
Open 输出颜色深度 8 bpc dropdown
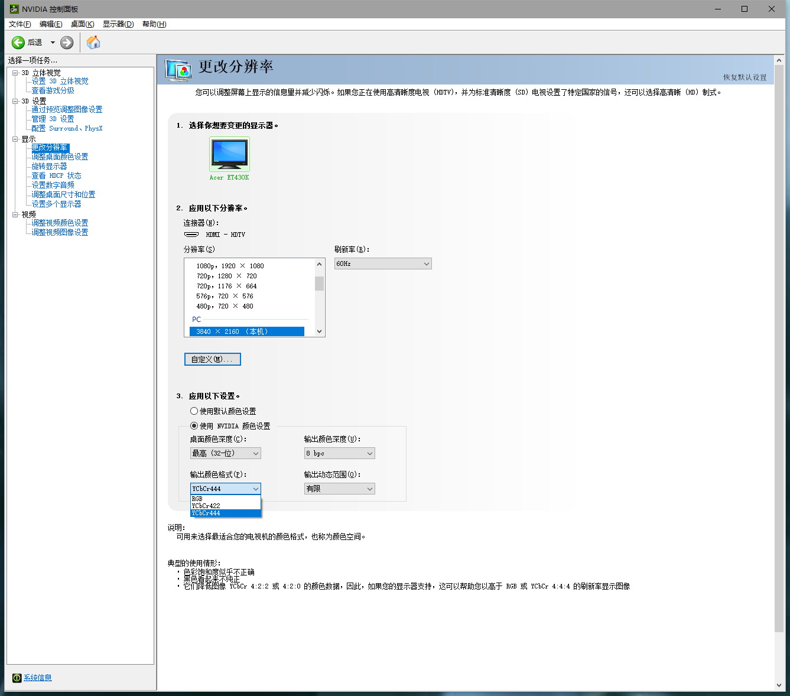click(340, 453)
